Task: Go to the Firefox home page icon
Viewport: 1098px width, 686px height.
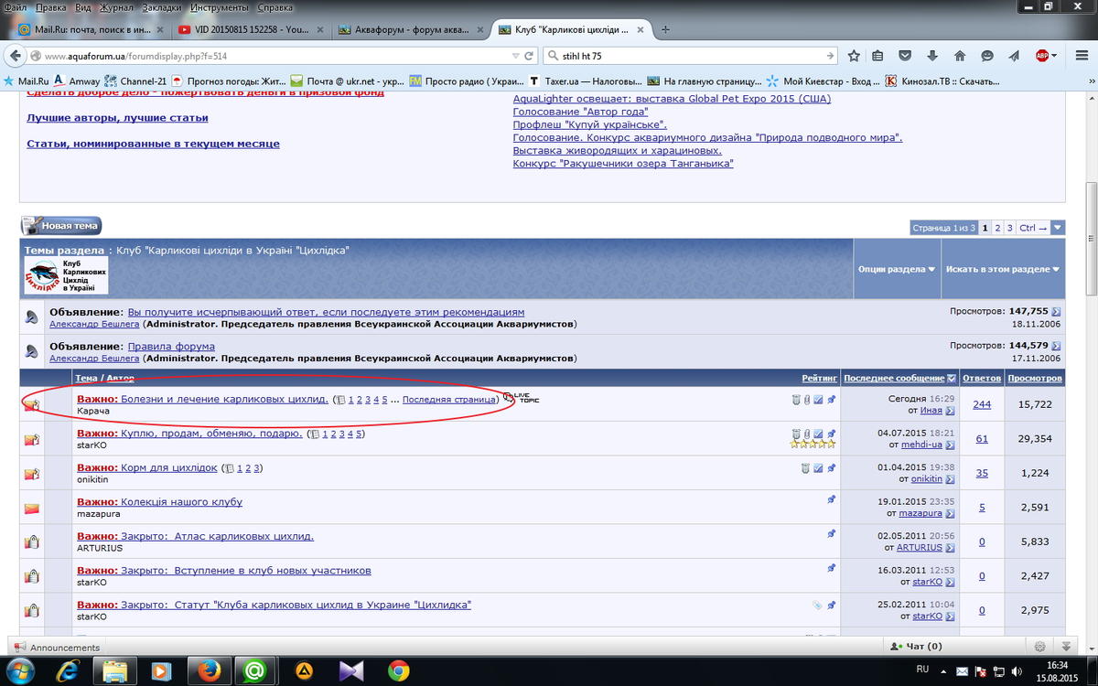Action: point(960,56)
